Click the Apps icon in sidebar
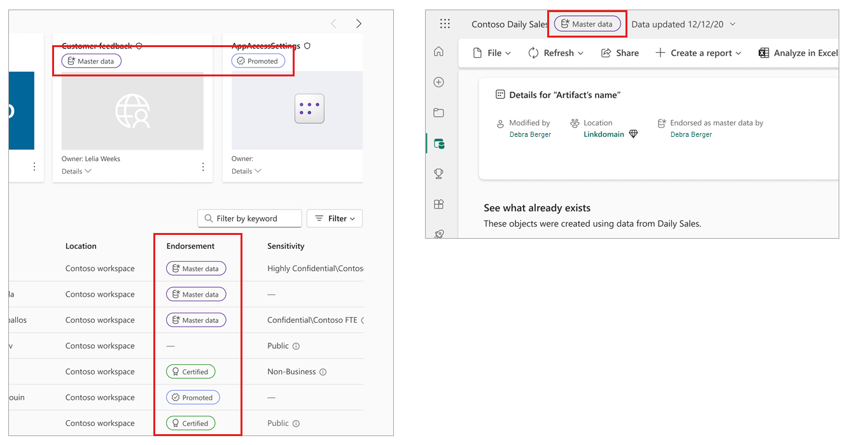Image resolution: width=852 pixels, height=445 pixels. tap(438, 204)
